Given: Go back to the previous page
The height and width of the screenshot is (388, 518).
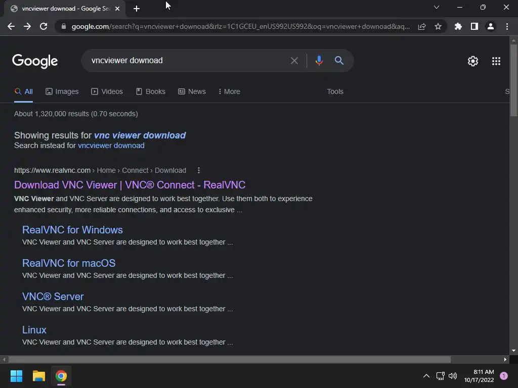Looking at the screenshot, I should (x=11, y=26).
